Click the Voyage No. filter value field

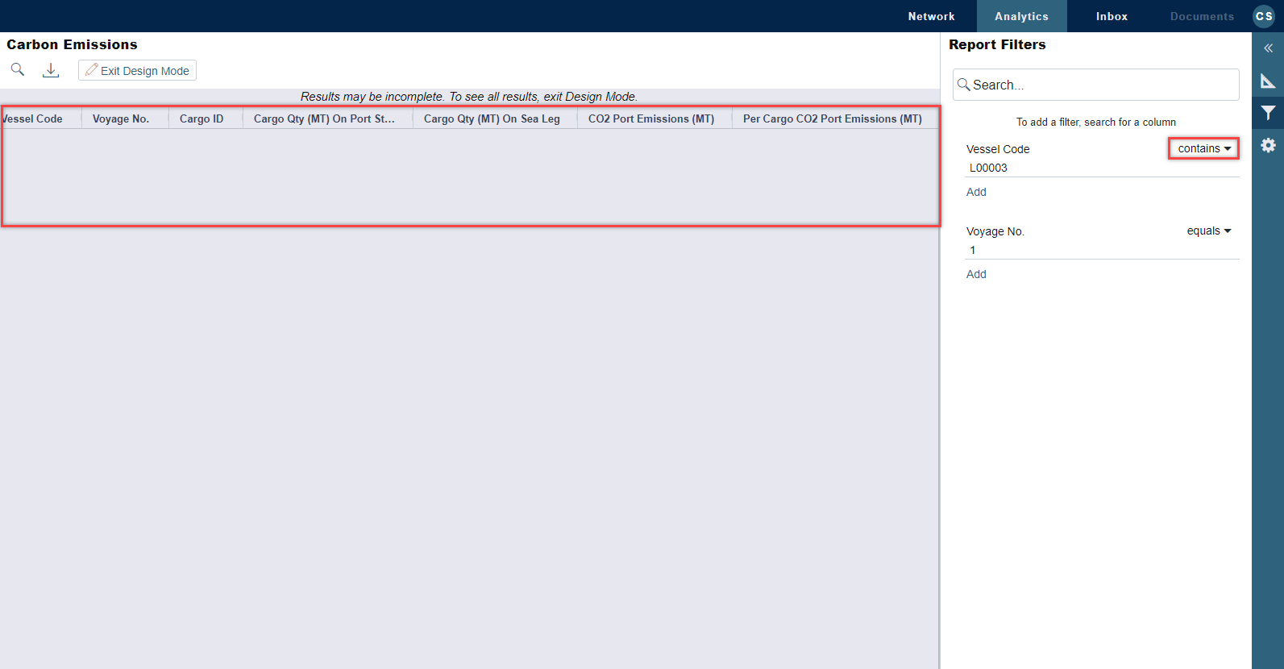(1101, 250)
